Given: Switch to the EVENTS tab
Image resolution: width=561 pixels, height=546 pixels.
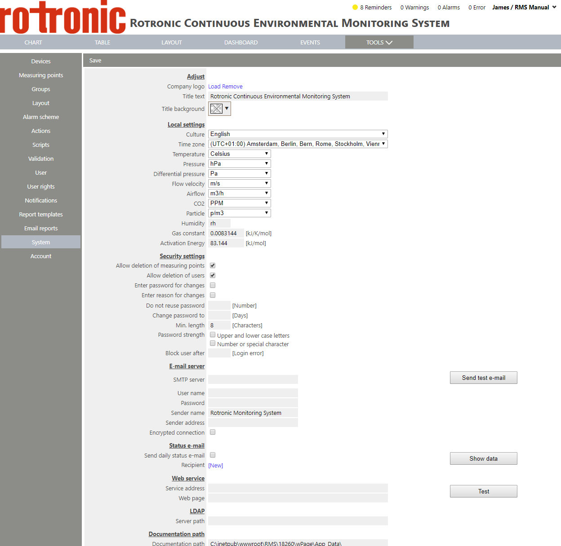Looking at the screenshot, I should (310, 42).
